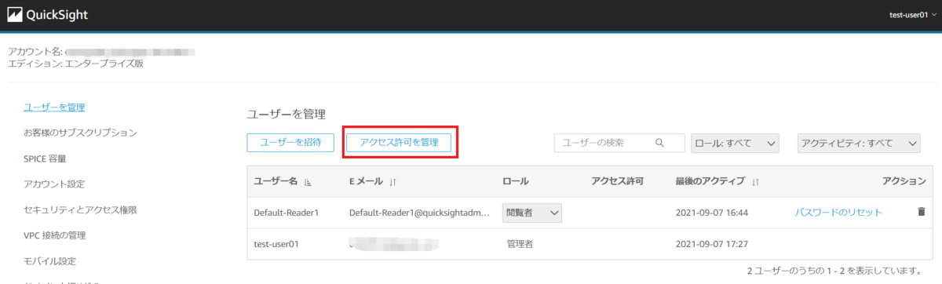The image size is (942, 284).
Task: Open モバイル設定 in the sidebar
Action: [x=49, y=260]
